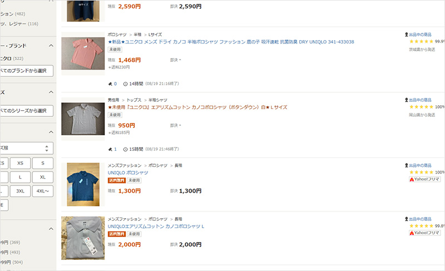Click the Yahoo!フリマ badge on navy polo listing
The height and width of the screenshot is (271, 445).
424,179
